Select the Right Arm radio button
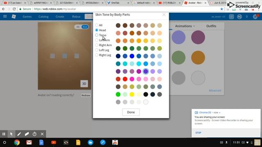Viewport: 262px width, 147px height. [x=97, y=45]
